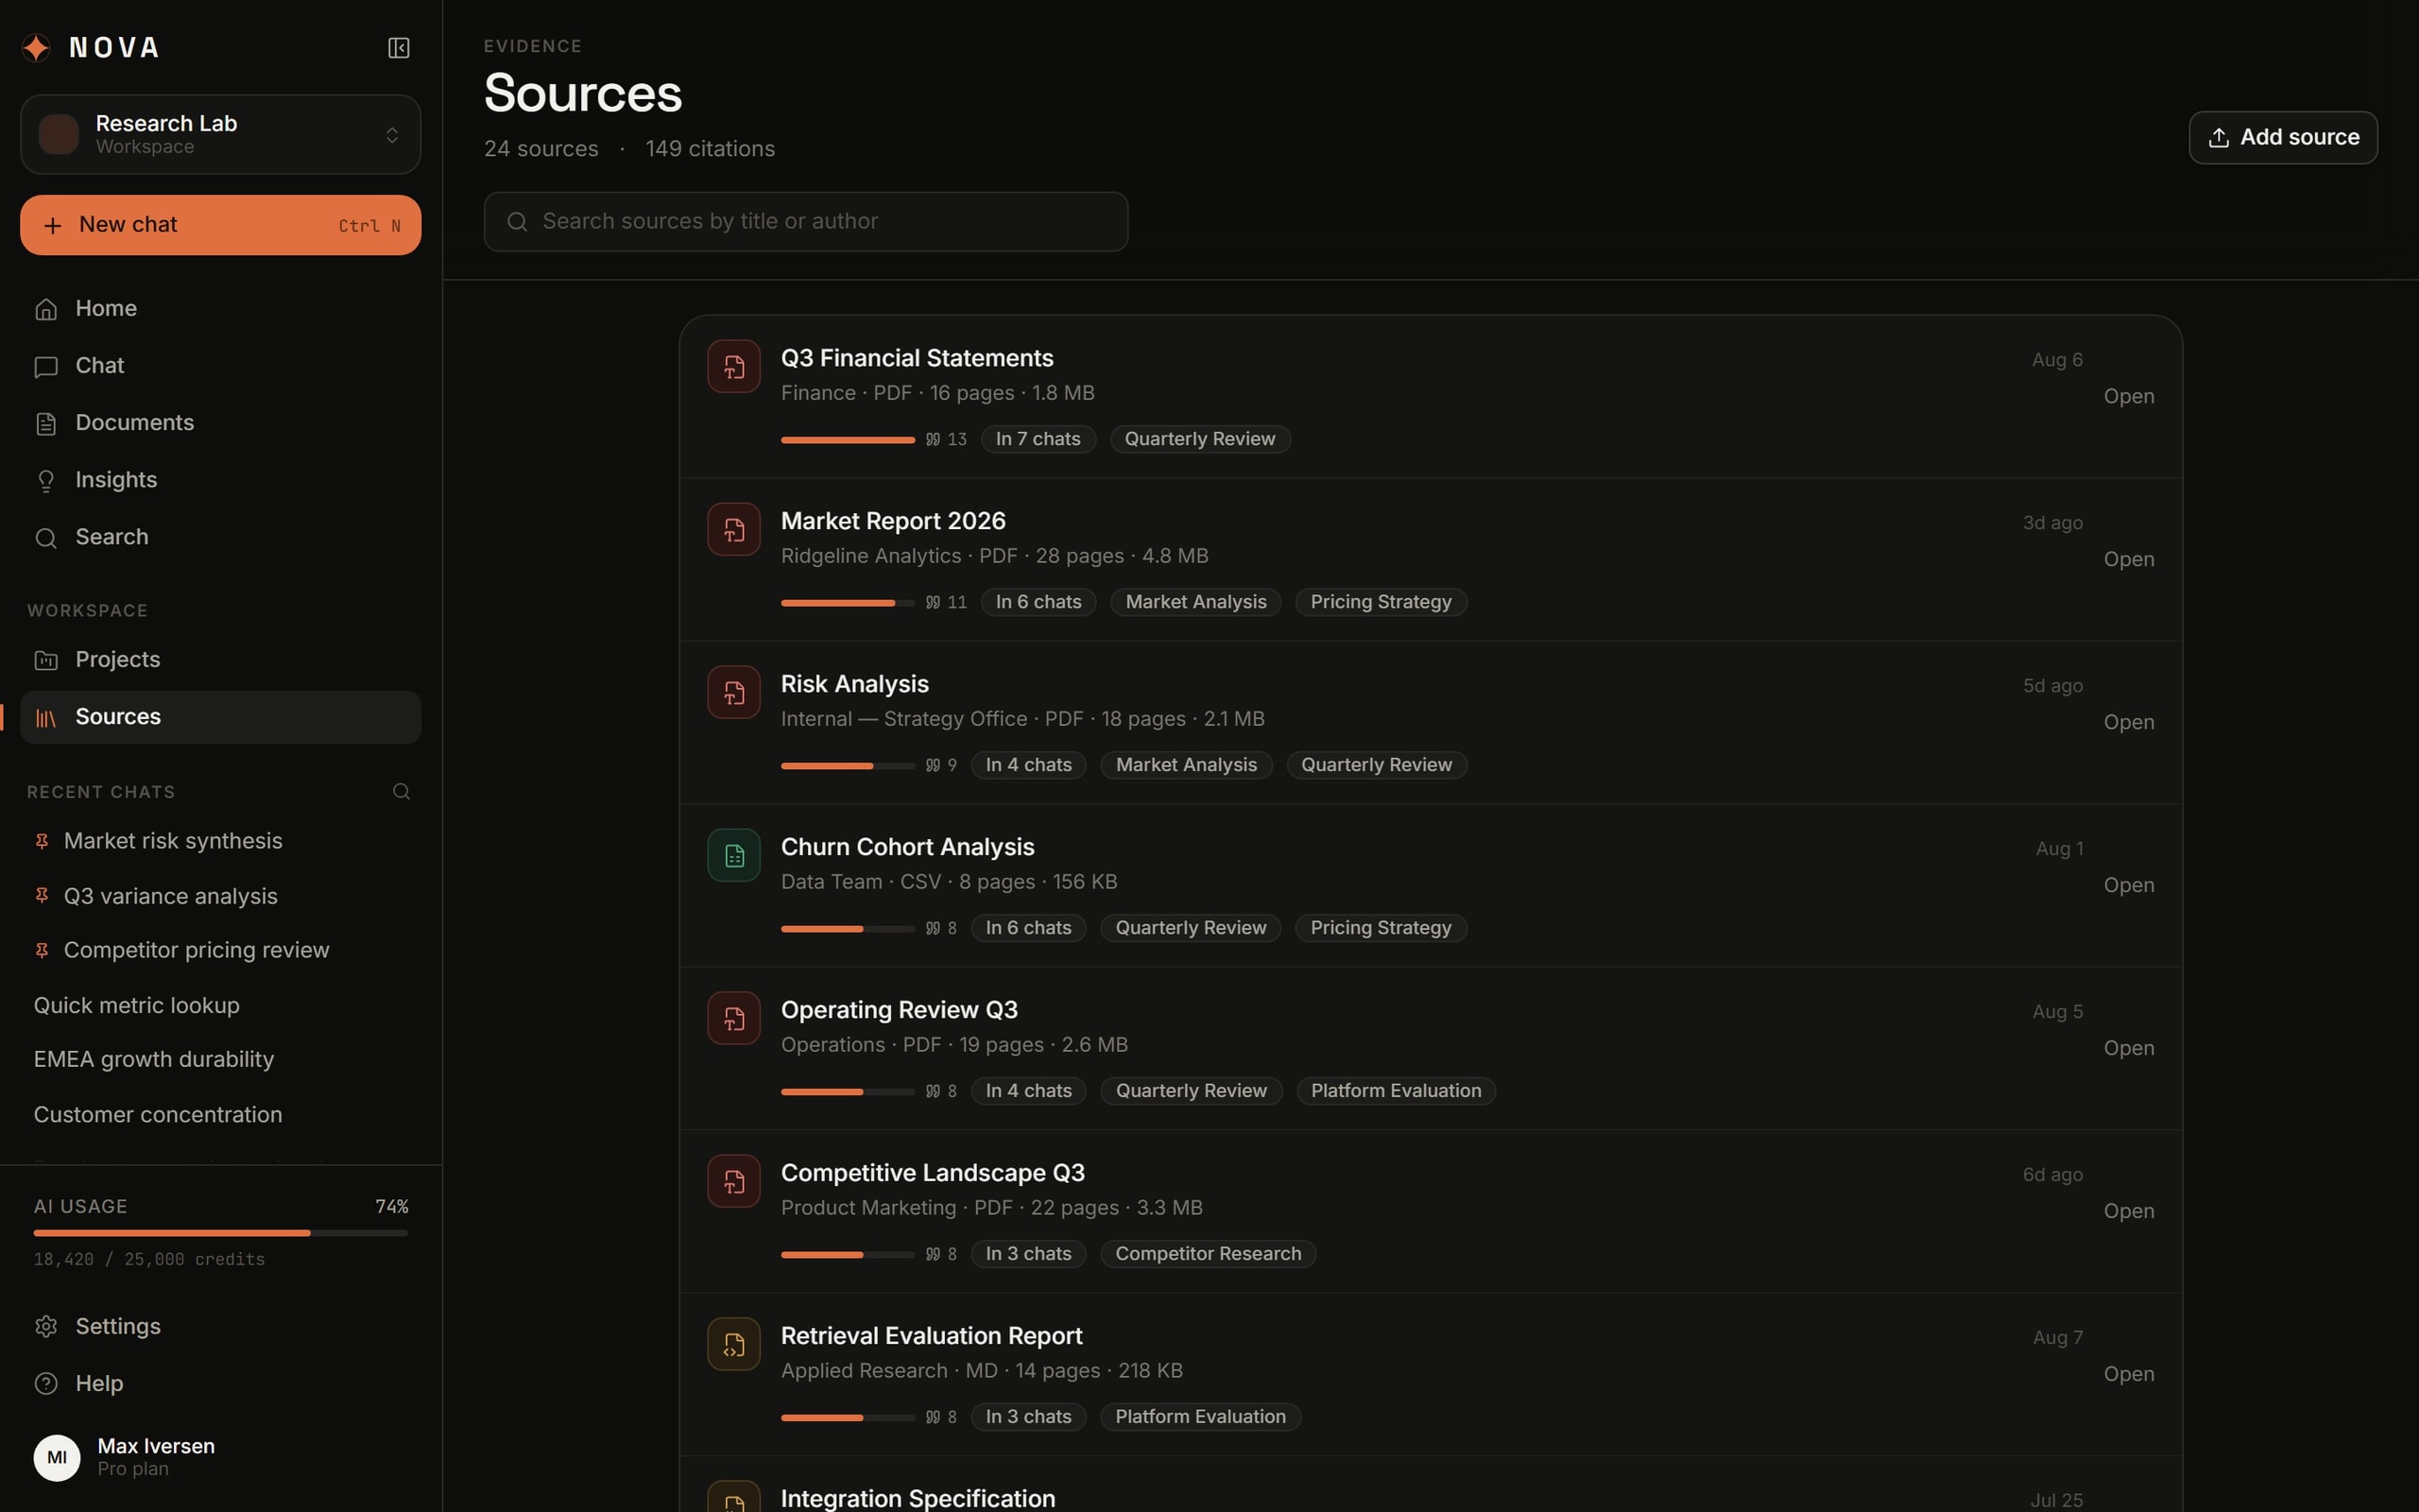This screenshot has height=1512, width=2419.
Task: Open the Customer concentration chat
Action: coord(220,1114)
